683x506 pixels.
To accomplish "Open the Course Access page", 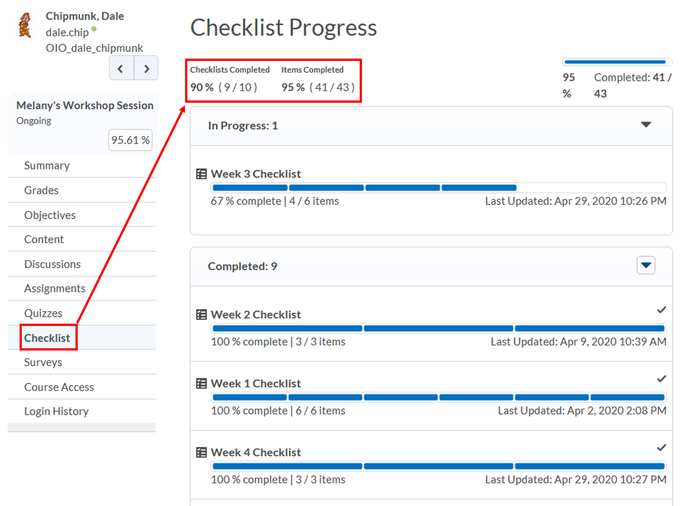I will click(59, 387).
